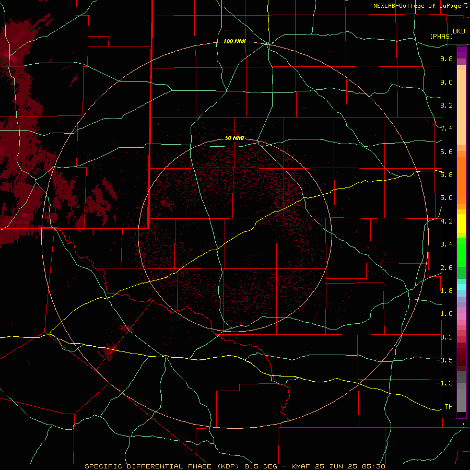
Task: Pick the orange band of the color scale
Action: click(x=461, y=180)
